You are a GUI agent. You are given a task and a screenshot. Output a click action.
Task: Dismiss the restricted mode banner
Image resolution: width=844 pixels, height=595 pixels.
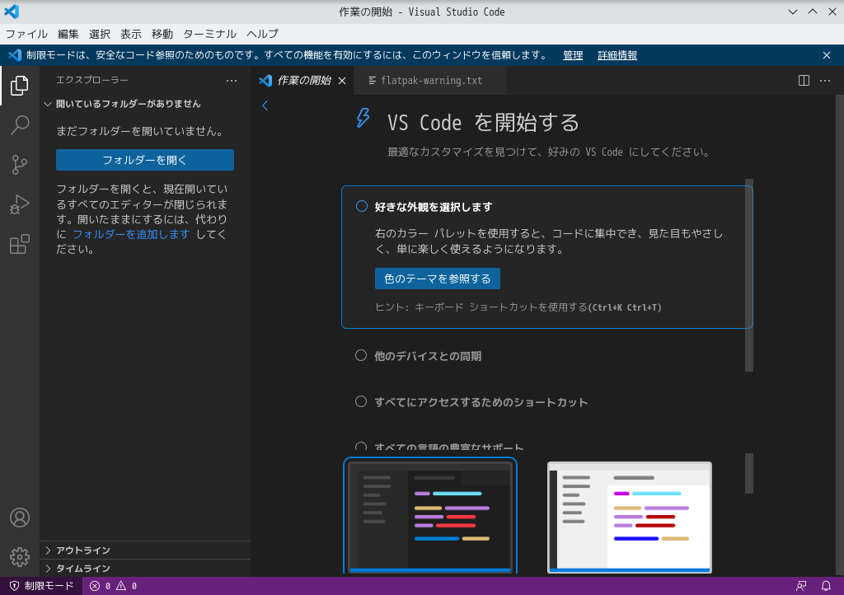pyautogui.click(x=827, y=55)
